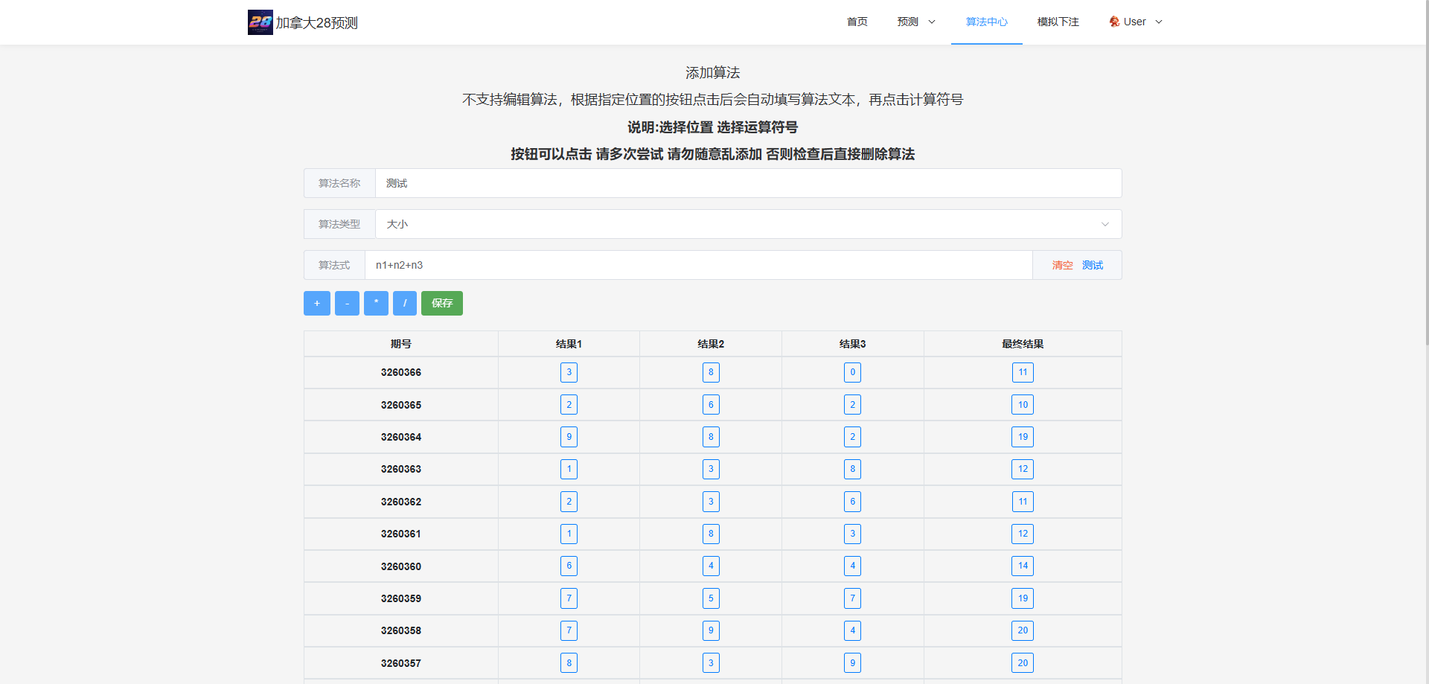Select the 期号 cell 3260366

coord(401,372)
